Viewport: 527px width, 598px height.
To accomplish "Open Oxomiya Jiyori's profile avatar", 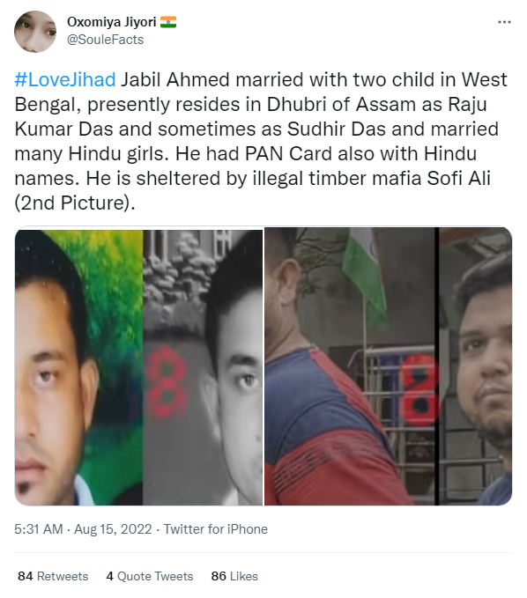I will [x=35, y=32].
